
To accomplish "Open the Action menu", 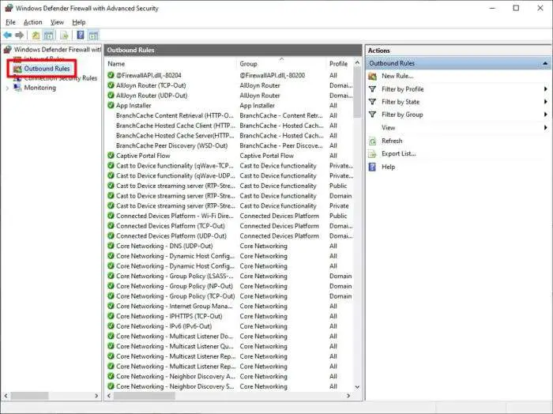I will pyautogui.click(x=33, y=22).
